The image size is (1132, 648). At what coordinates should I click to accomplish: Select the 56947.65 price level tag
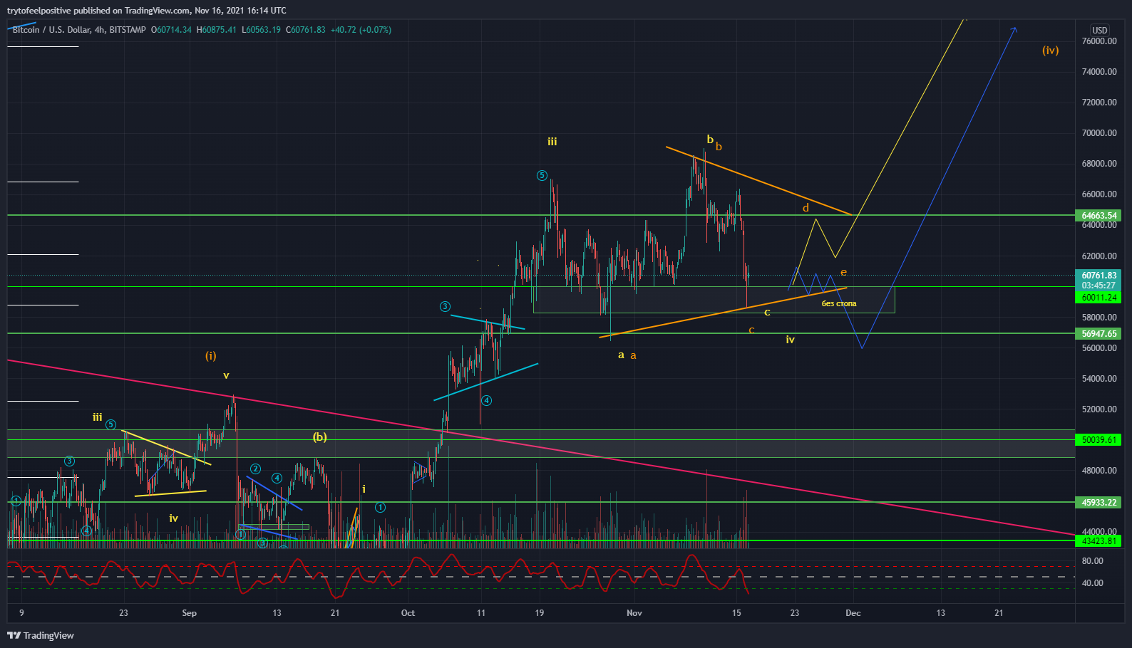coord(1098,334)
